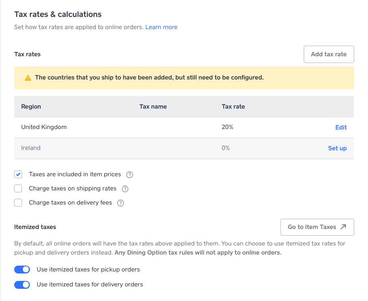The width and height of the screenshot is (368, 301).
Task: Turn off itemized taxes for pickup orders
Action: (x=22, y=270)
